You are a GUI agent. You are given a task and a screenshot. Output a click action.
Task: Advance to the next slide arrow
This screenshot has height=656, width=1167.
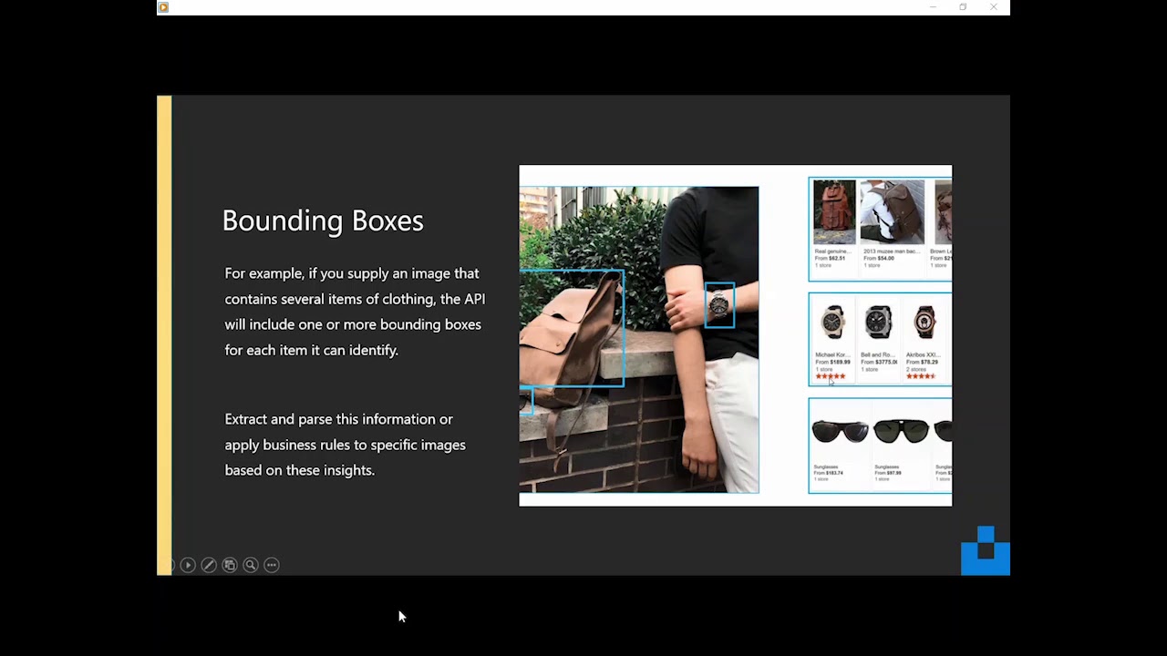(188, 565)
